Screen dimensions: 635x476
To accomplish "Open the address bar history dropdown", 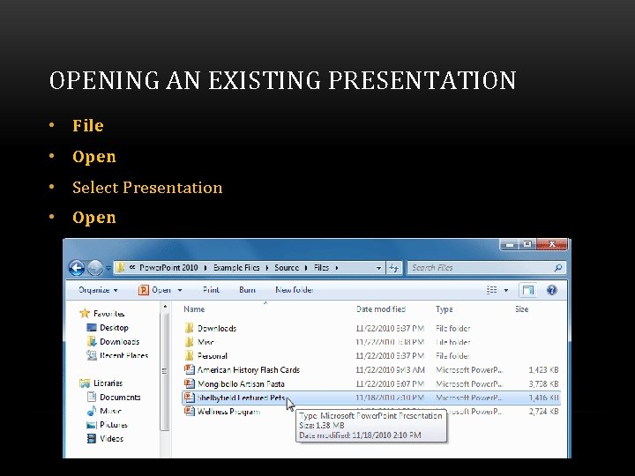I will point(378,268).
